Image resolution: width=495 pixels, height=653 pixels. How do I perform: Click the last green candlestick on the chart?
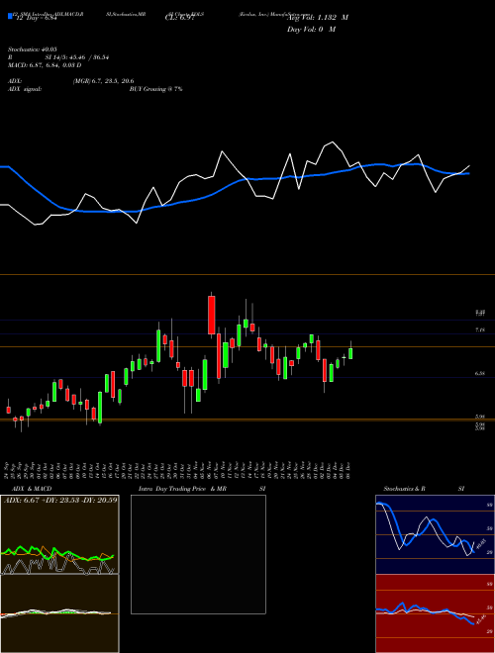click(350, 353)
